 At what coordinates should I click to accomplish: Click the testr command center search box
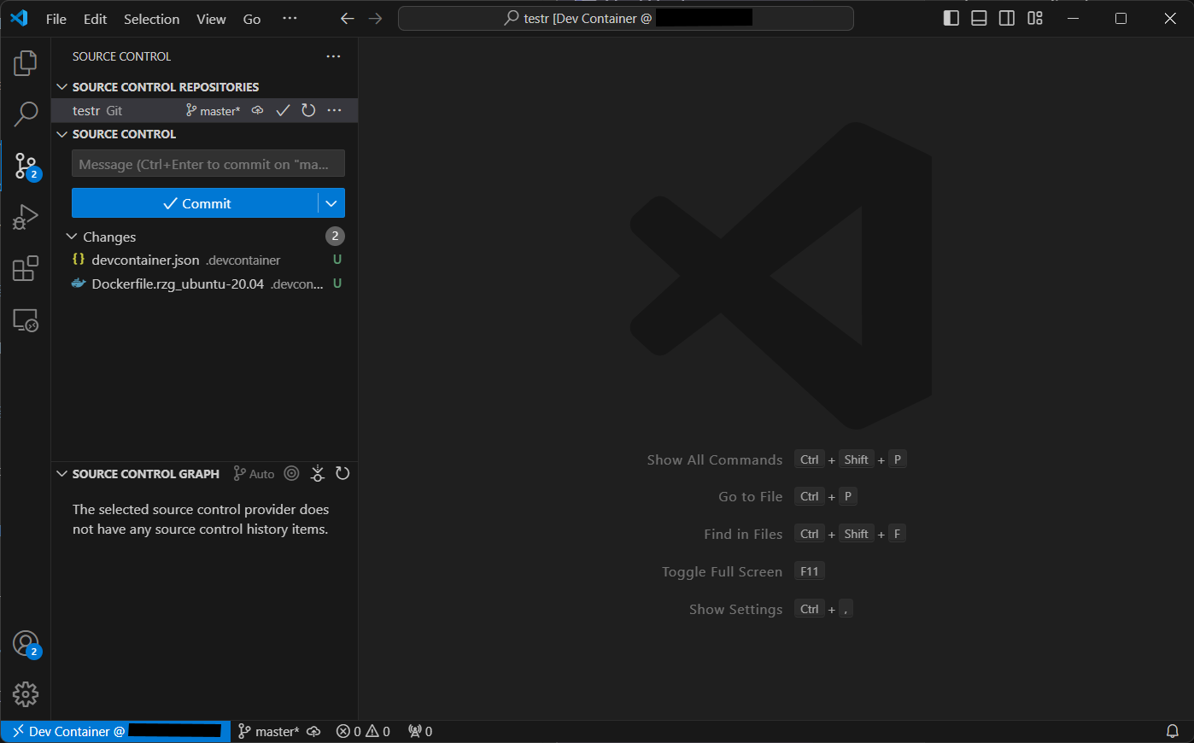[x=626, y=18]
